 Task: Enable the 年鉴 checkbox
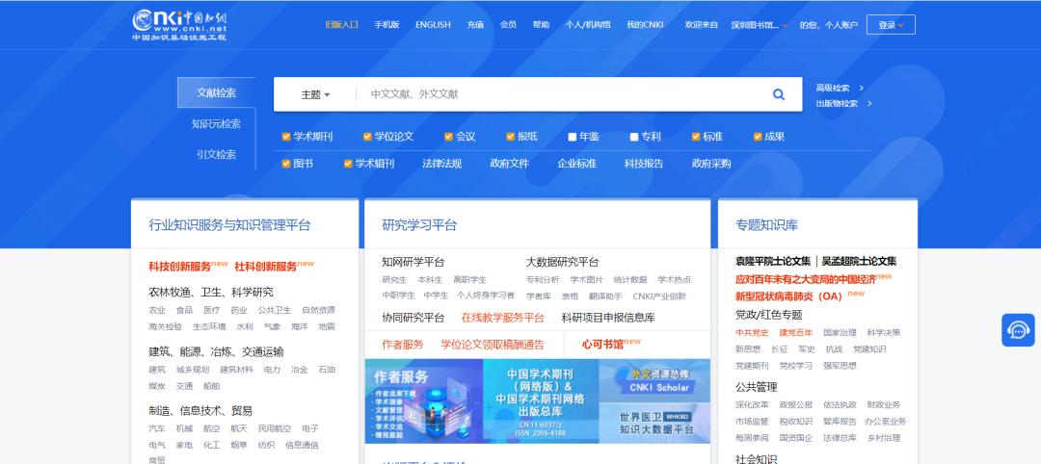point(572,137)
